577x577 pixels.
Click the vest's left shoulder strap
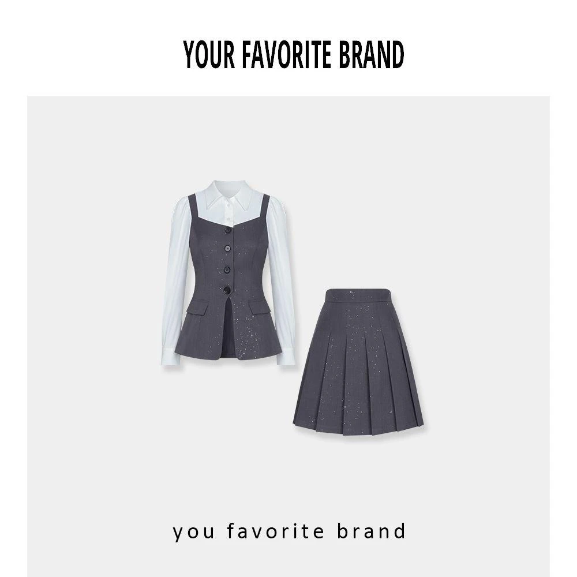(193, 208)
